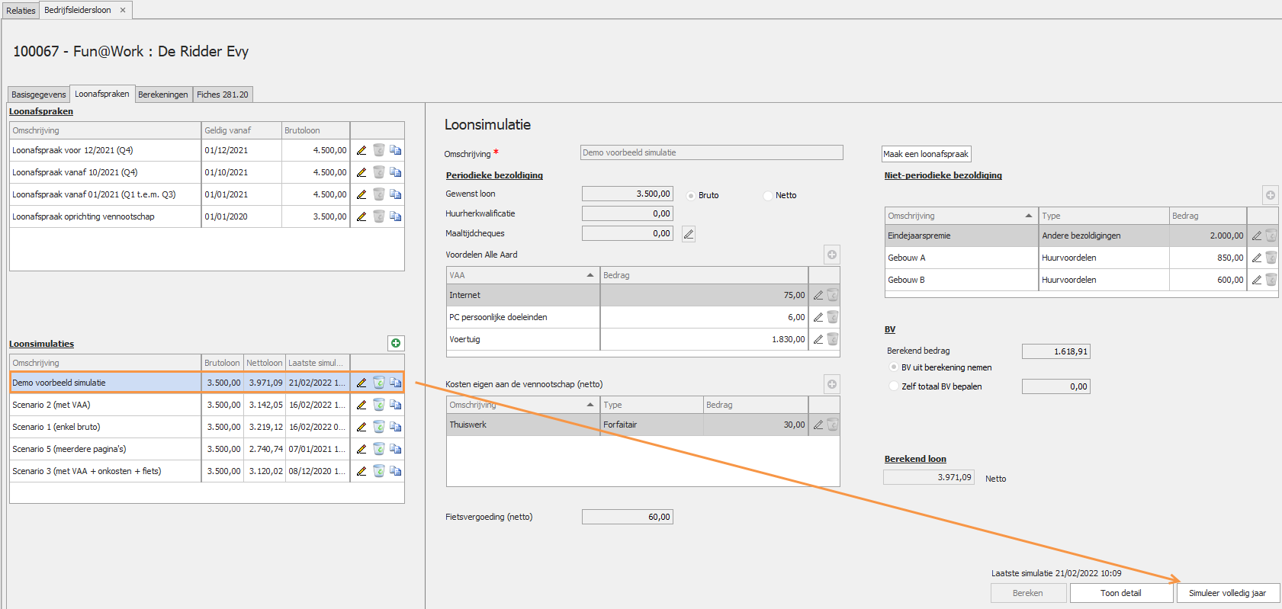Copy Scenario 5 (meerdere pagina's) simulation
1282x609 pixels.
coord(395,449)
